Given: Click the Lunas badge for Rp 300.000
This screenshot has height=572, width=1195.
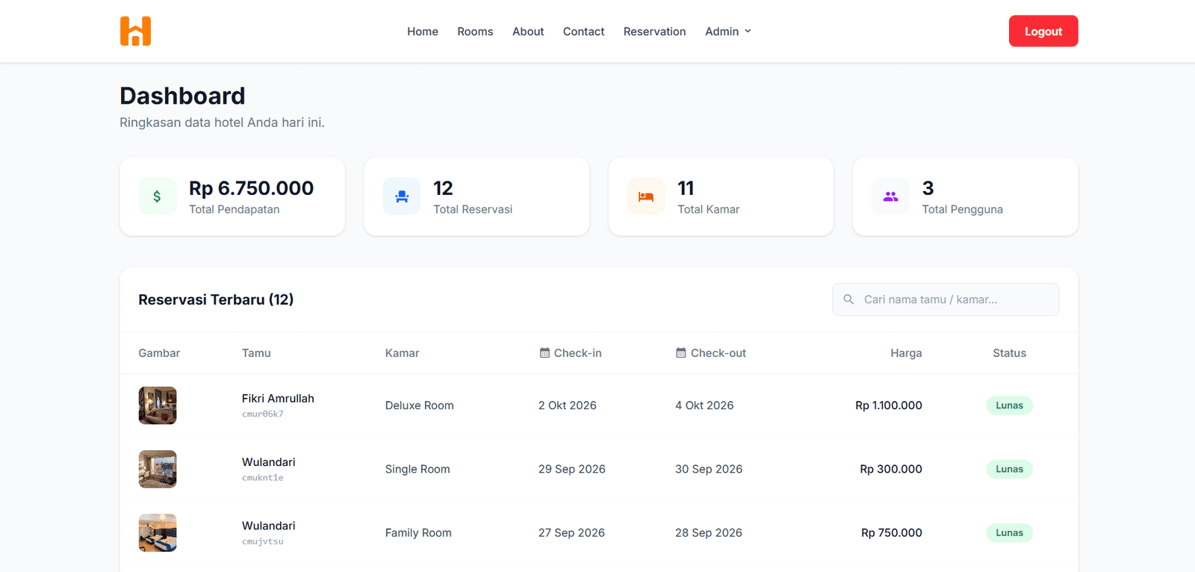Looking at the screenshot, I should [1009, 469].
